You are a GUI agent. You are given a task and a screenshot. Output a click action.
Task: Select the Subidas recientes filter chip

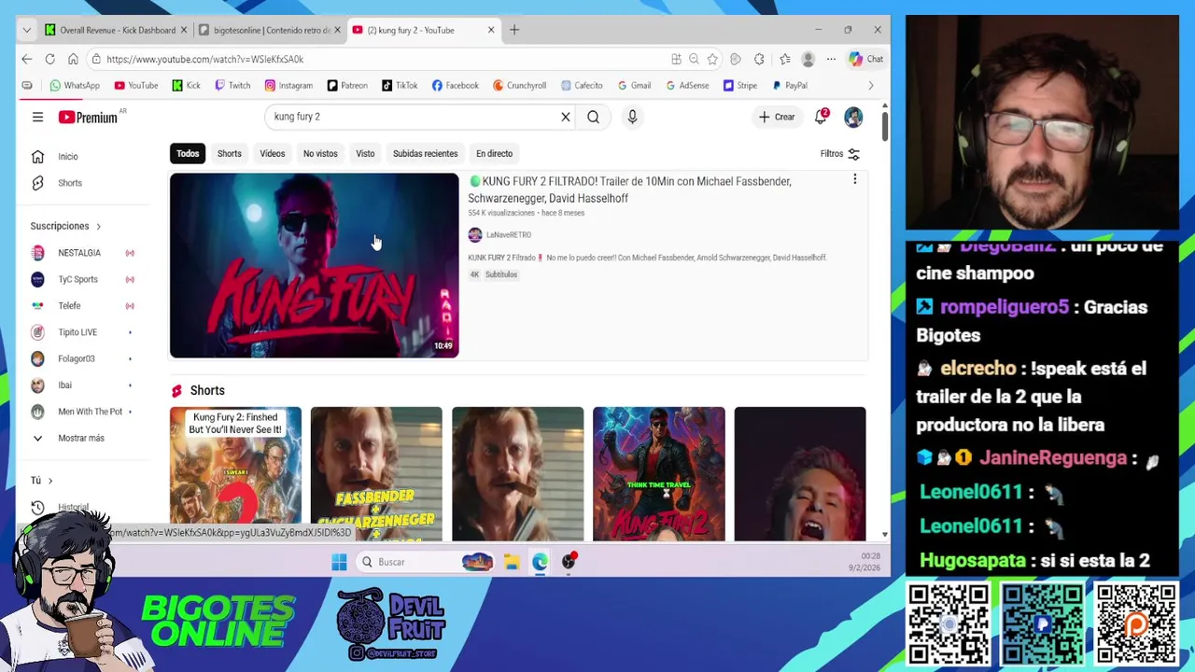point(425,153)
